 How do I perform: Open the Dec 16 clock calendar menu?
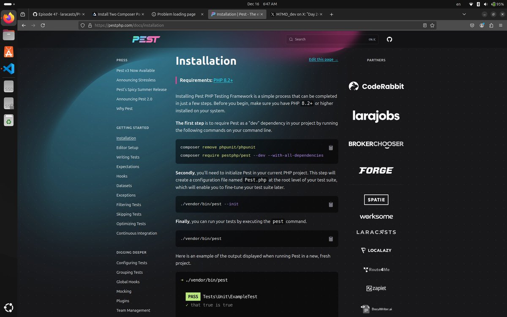262,4
